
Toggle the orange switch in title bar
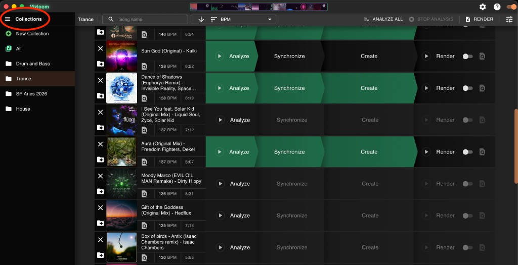511,7
